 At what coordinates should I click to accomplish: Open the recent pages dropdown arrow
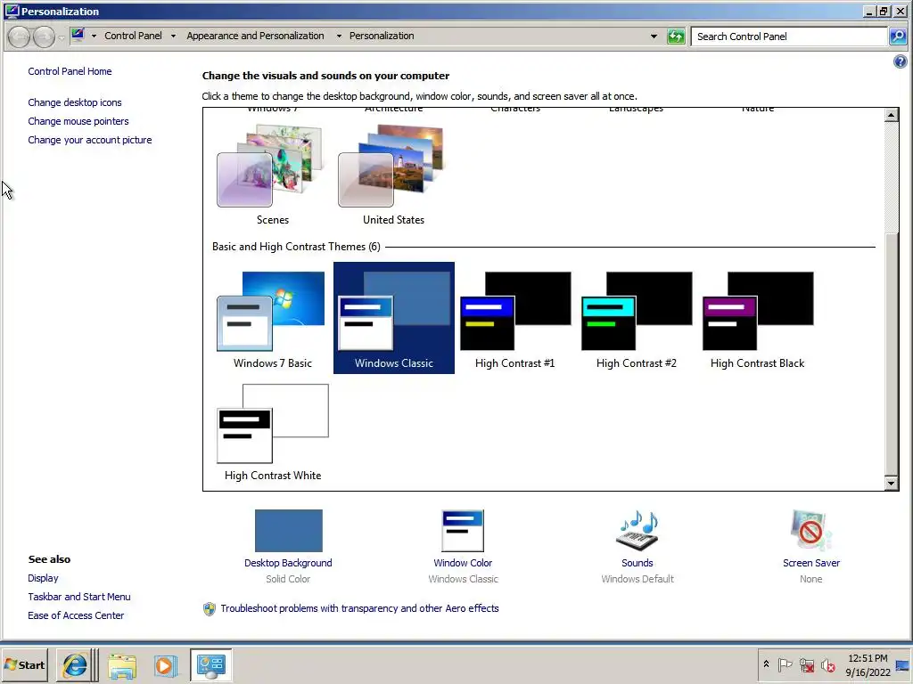[x=62, y=38]
